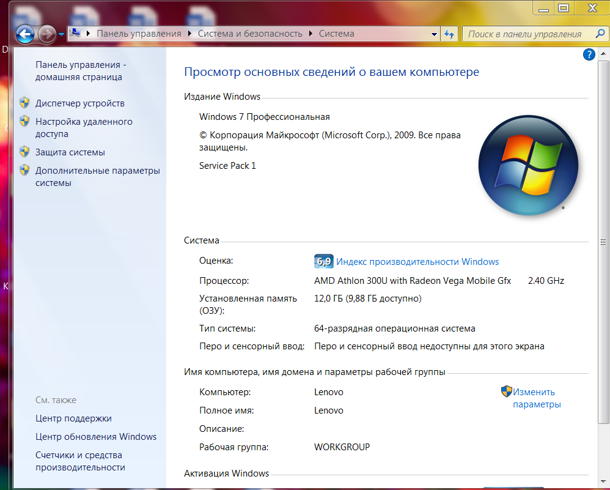Click 2.40 GHz processor speed value
The height and width of the screenshot is (490, 610).
click(x=546, y=281)
